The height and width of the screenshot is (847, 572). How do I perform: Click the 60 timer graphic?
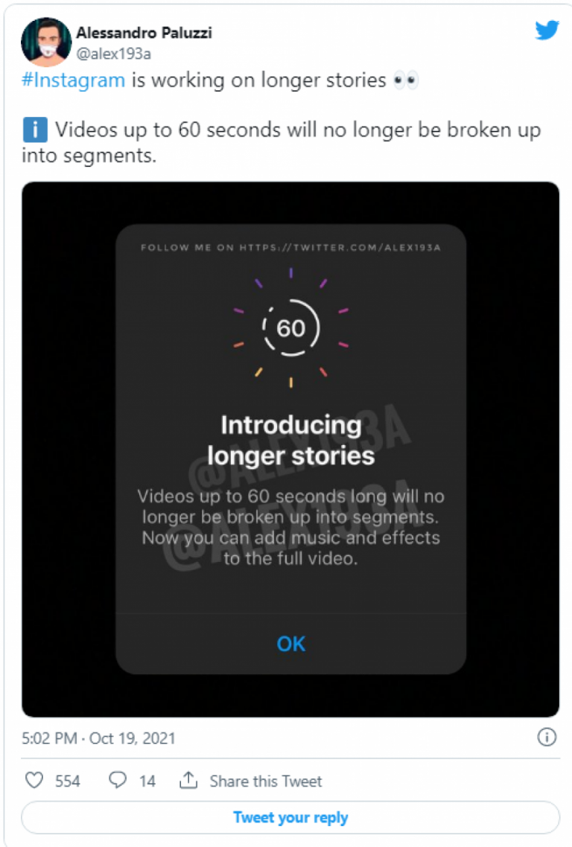(291, 328)
